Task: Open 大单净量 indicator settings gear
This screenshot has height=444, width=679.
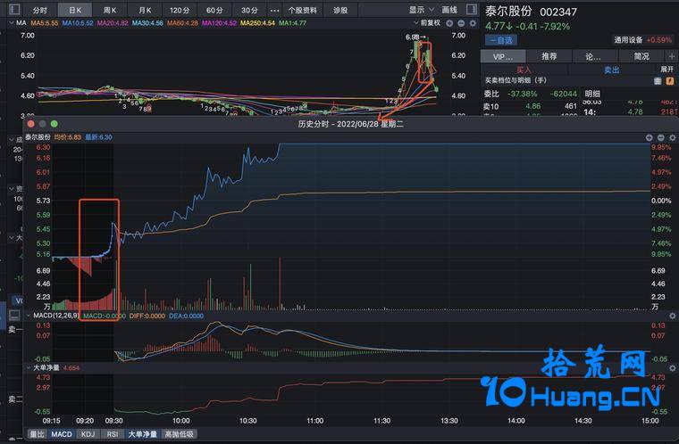Action: click(673, 368)
